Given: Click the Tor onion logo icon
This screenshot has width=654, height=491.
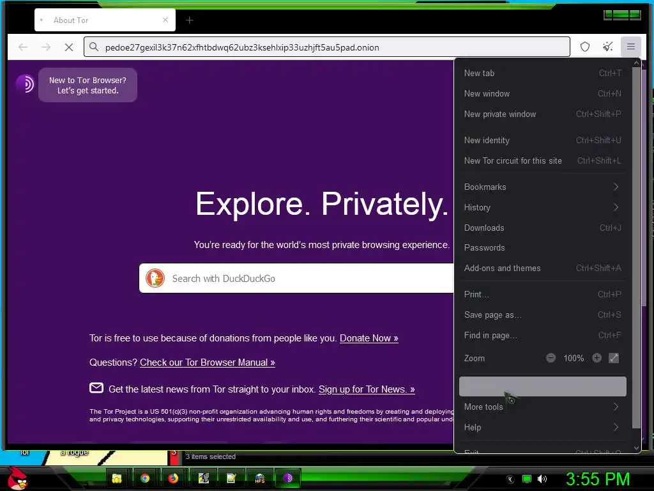Looking at the screenshot, I should pos(25,84).
